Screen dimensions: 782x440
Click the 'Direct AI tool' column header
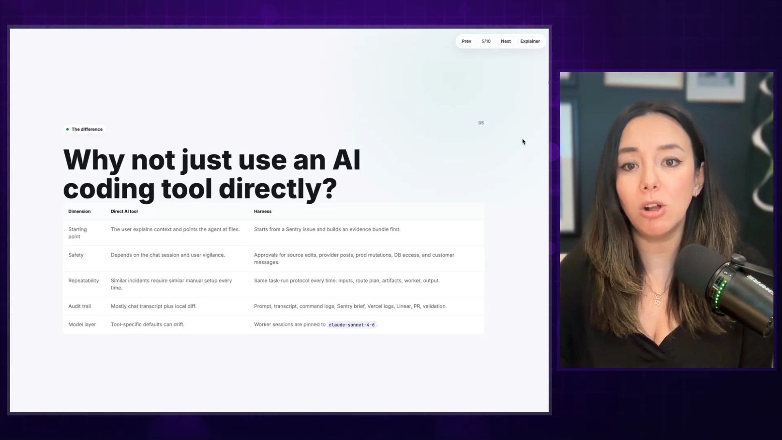124,211
